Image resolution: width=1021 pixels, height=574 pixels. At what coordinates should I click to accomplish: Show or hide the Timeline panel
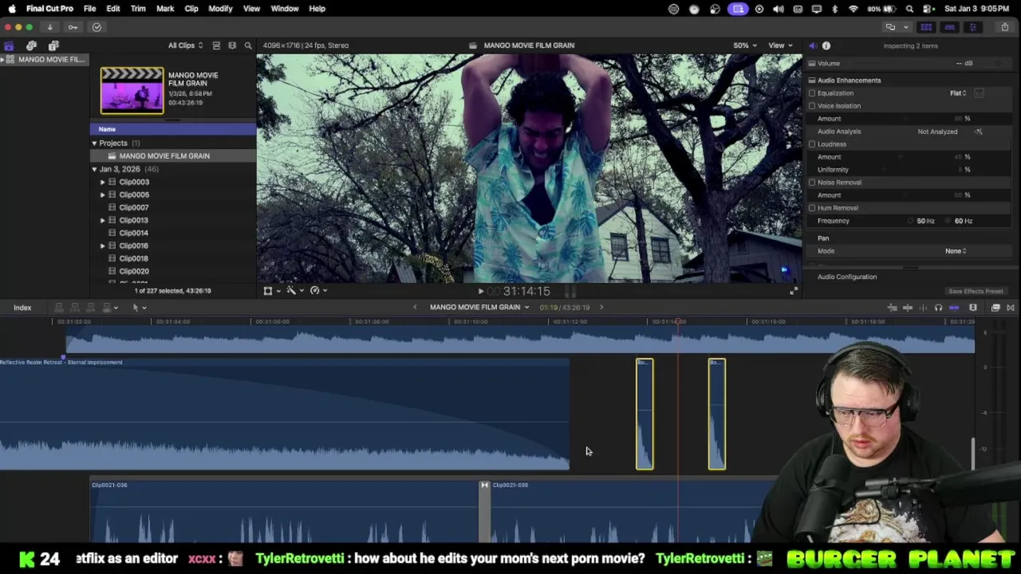click(949, 27)
